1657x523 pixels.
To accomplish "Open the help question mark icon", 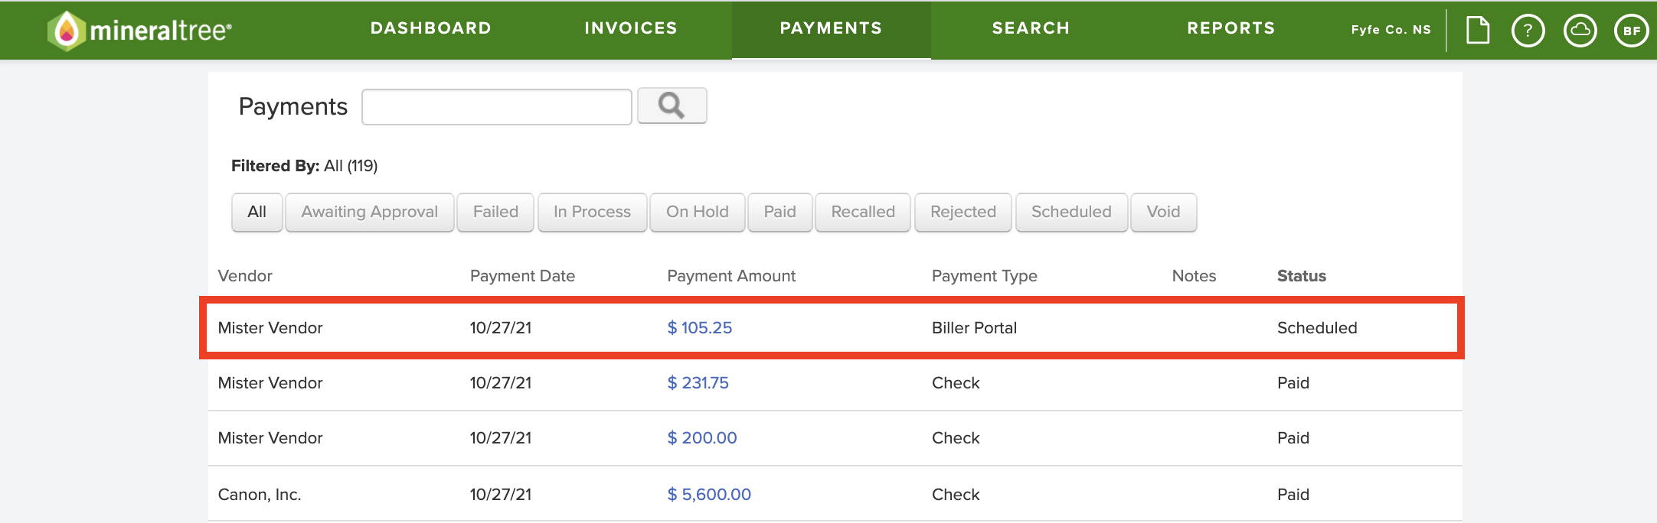I will (x=1528, y=31).
